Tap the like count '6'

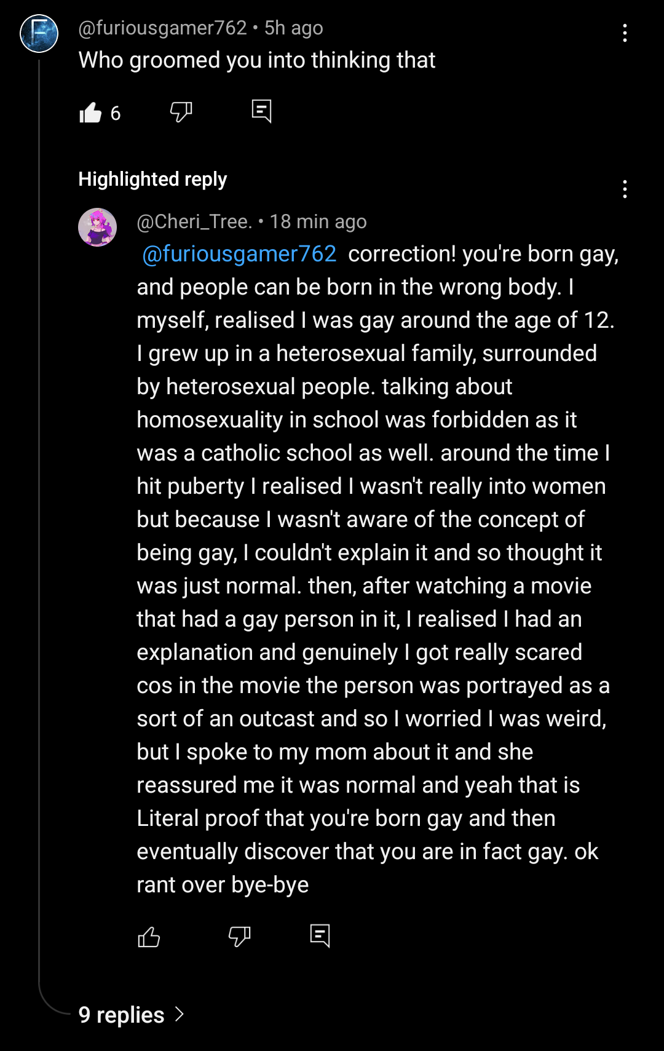click(x=116, y=113)
